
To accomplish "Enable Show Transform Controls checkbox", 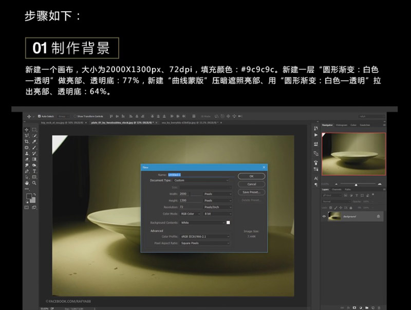I will [75, 116].
